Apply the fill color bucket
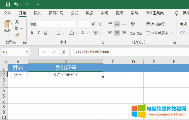This screenshot has height=120, width=189. tap(72, 33)
